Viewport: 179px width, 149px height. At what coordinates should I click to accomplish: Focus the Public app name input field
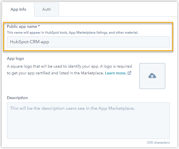pyautogui.click(x=88, y=42)
